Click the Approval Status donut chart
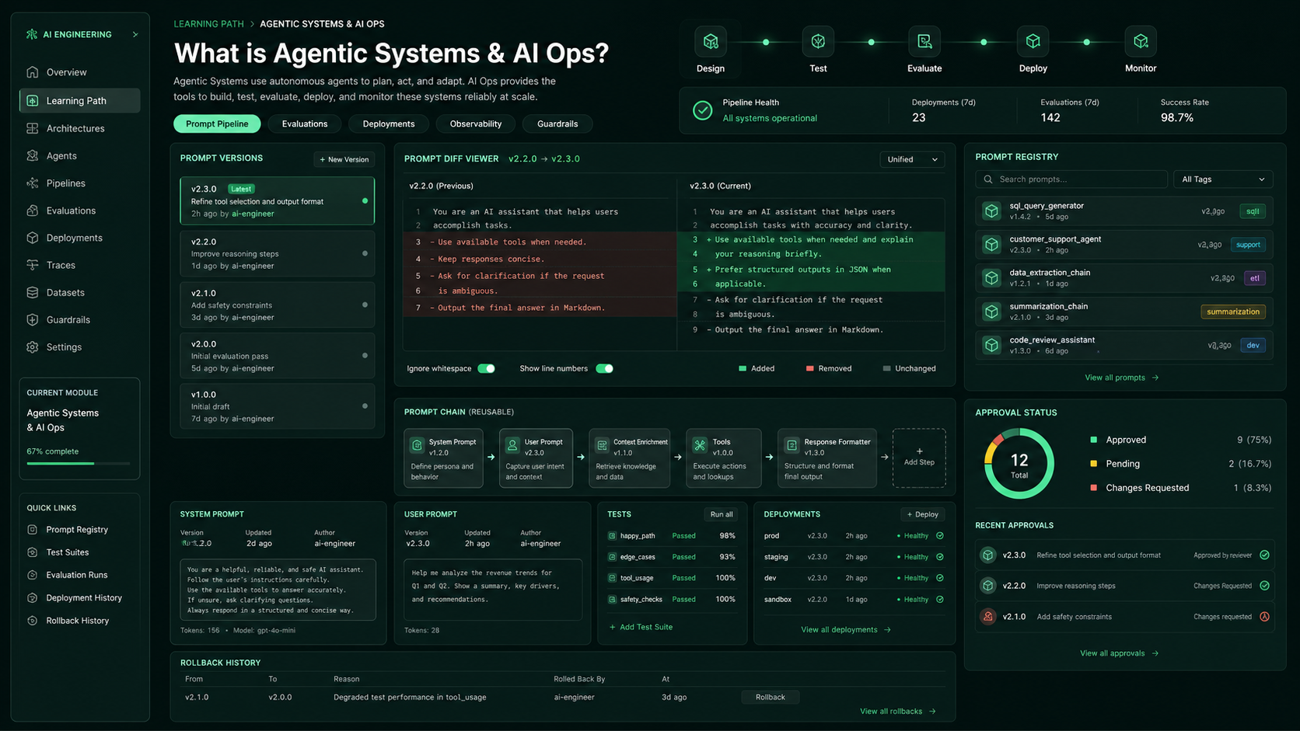This screenshot has height=731, width=1300. pos(1019,463)
